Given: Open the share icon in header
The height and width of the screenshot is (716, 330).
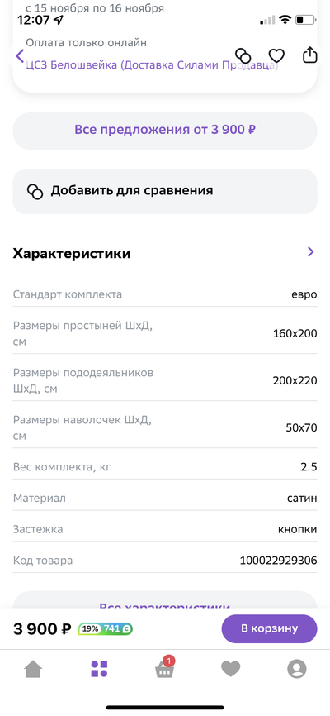Looking at the screenshot, I should pyautogui.click(x=310, y=55).
